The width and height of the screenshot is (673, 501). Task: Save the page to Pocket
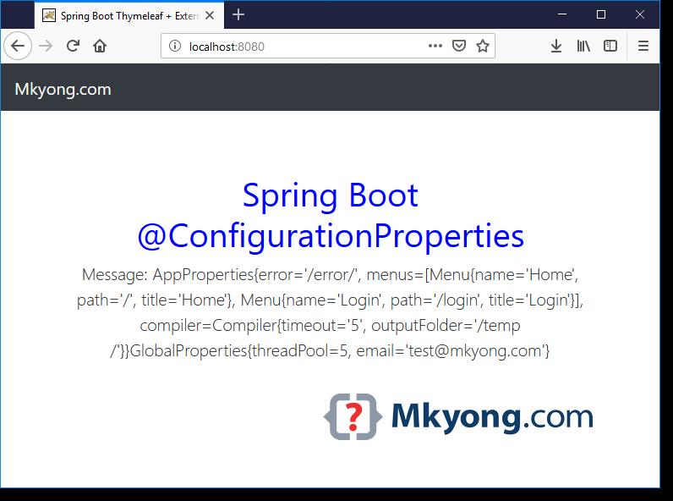click(x=459, y=47)
